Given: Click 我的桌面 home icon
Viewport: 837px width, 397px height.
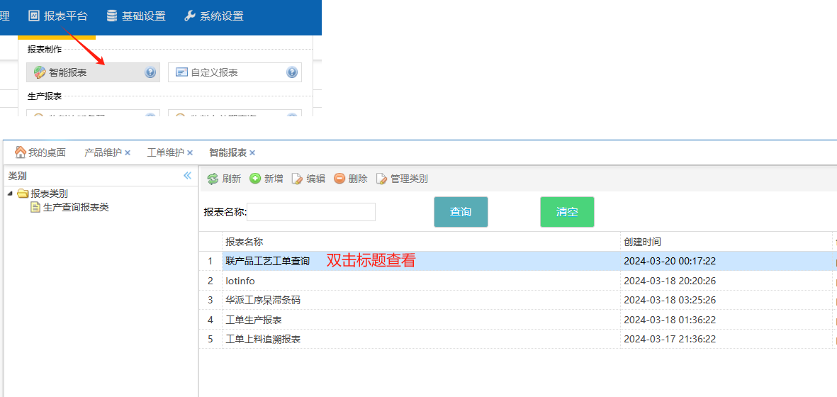Looking at the screenshot, I should tap(21, 152).
